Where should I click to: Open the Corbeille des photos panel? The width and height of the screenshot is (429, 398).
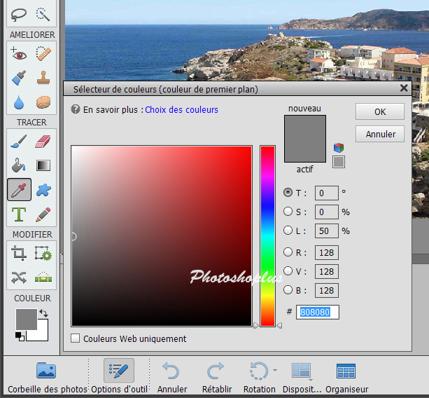coord(47,377)
